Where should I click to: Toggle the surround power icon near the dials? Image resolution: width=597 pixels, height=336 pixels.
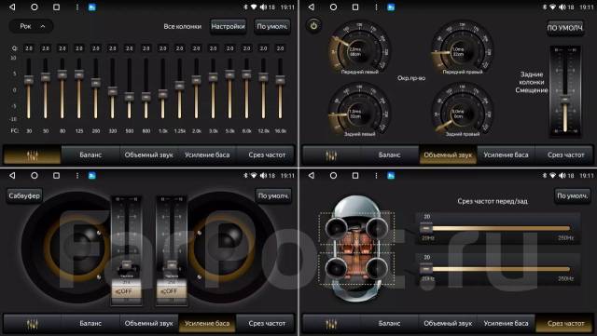(x=313, y=26)
